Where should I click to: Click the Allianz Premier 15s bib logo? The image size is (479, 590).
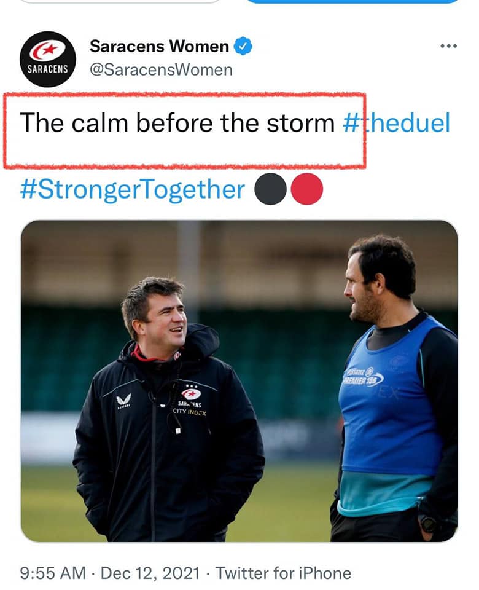click(364, 376)
